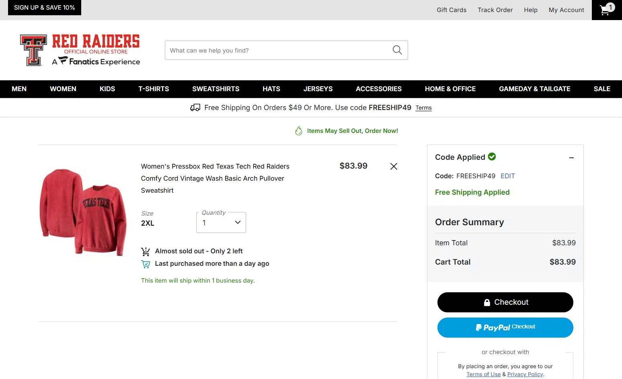Viewport: 622px width, 379px height.
Task: Click the 'Items May Sell Out, Order Now!' text
Action: [x=353, y=131]
